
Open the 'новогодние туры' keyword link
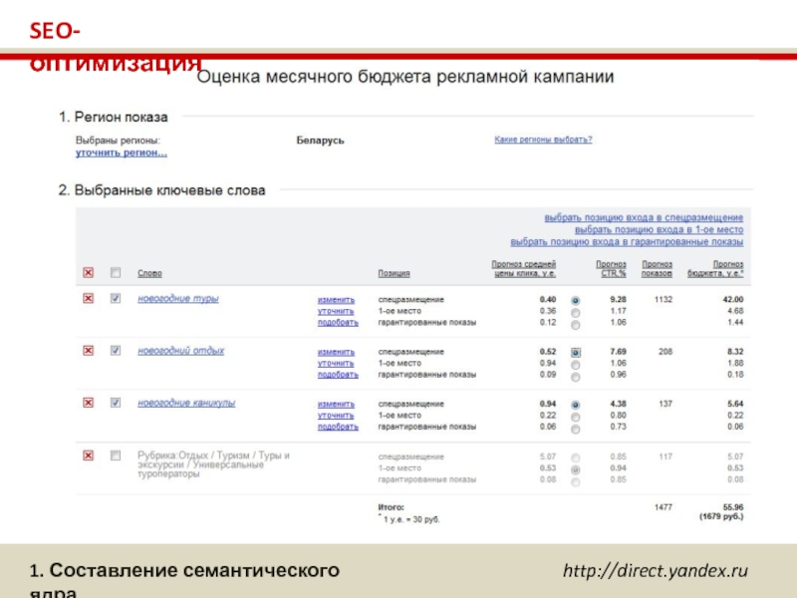(178, 298)
